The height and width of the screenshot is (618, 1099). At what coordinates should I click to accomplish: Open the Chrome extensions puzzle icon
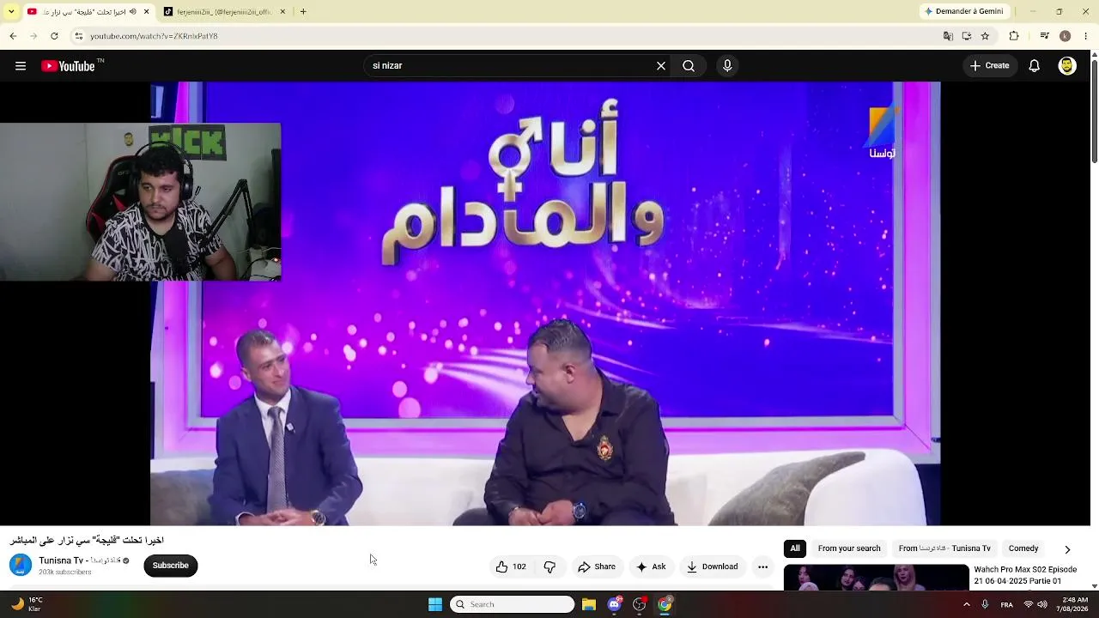[1014, 36]
